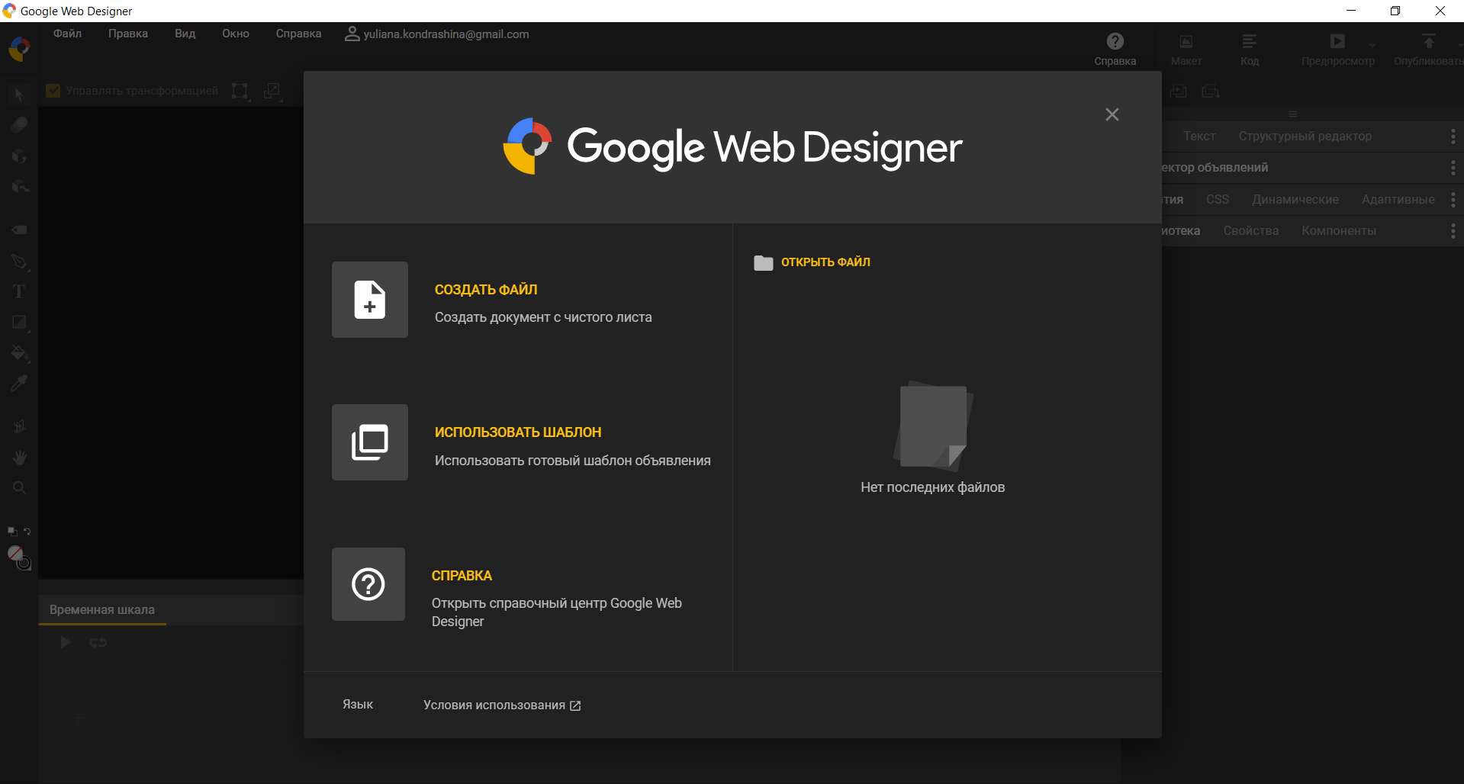
Task: Close the welcome dialog
Action: coord(1112,114)
